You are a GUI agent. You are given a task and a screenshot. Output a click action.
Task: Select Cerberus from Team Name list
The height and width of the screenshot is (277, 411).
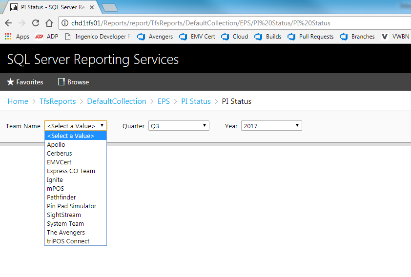pos(76,154)
